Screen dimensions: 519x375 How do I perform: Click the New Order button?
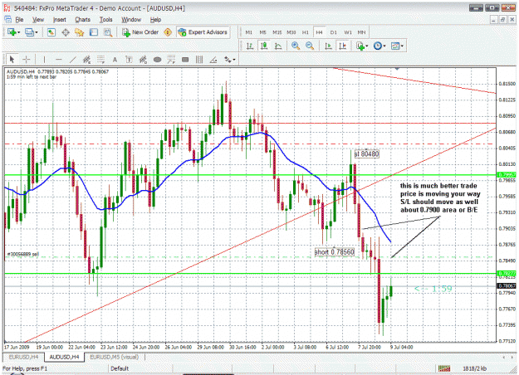tap(140, 32)
